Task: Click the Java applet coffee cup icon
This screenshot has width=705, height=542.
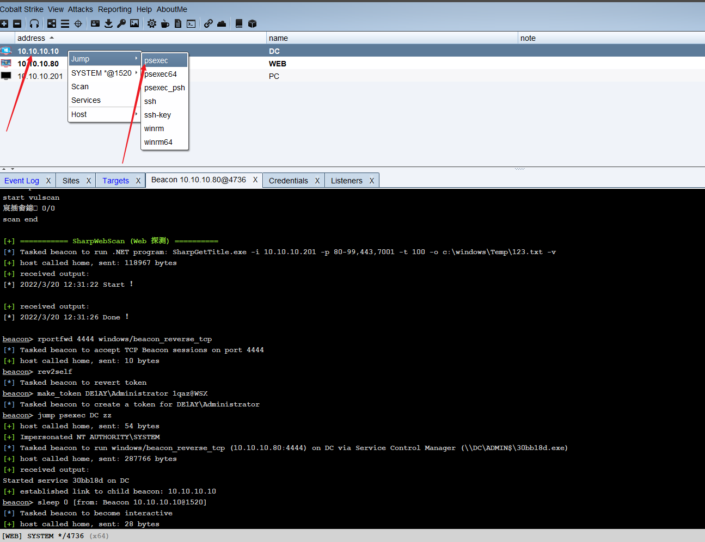Action: [x=165, y=23]
